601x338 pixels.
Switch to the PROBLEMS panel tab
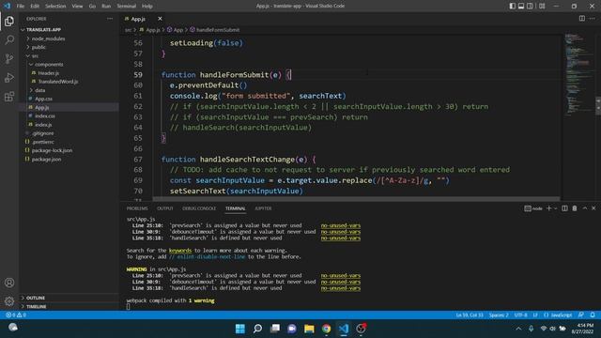click(x=137, y=208)
